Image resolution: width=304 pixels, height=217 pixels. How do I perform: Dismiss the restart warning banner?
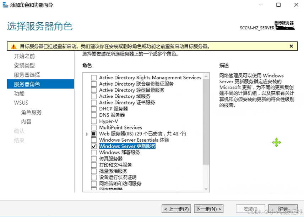point(291,46)
